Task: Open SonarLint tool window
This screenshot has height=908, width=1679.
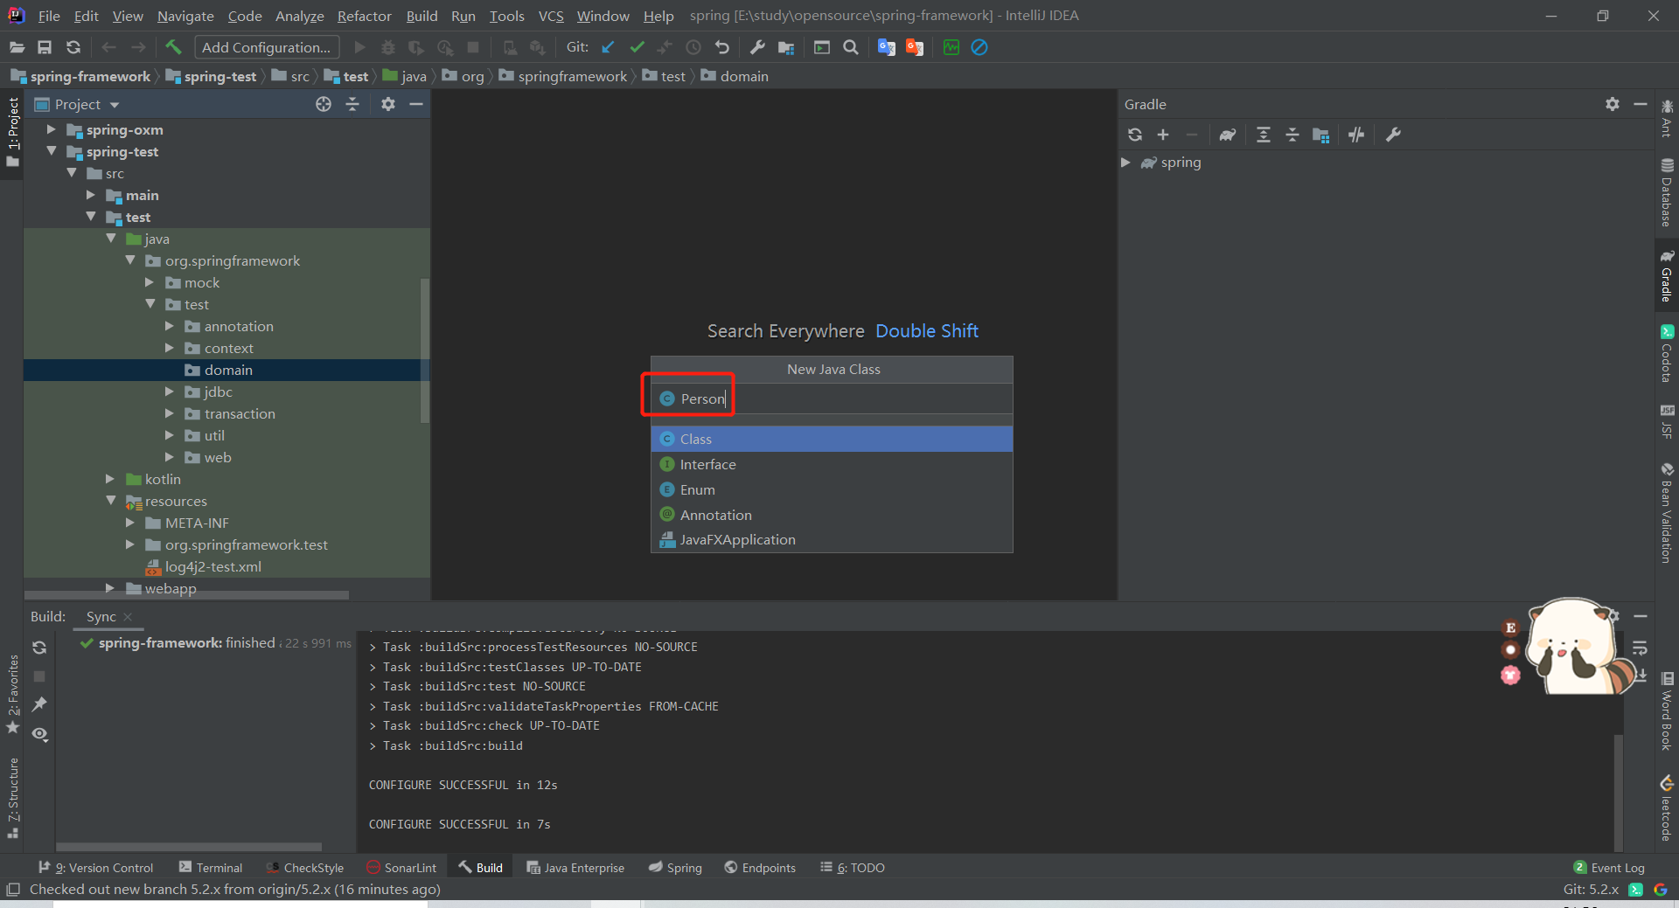Action: (401, 867)
